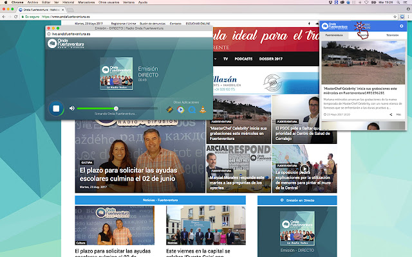412x257 pixels.
Task: Open the DOSSIER 2017 navigation item
Action: point(270,58)
